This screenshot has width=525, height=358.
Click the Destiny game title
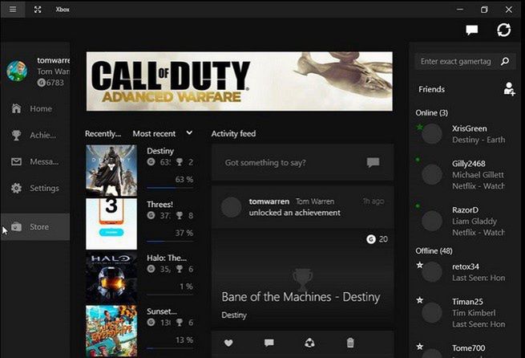(x=160, y=151)
